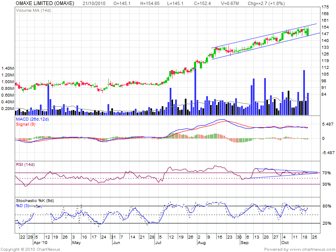Screen dimensions: 336x252
Task: Select the 80% level label on Stochastic
Action: coord(326,206)
